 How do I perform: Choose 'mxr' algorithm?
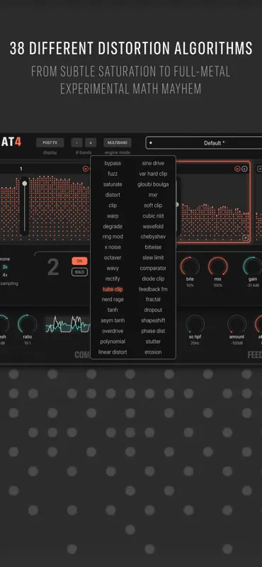coord(153,195)
